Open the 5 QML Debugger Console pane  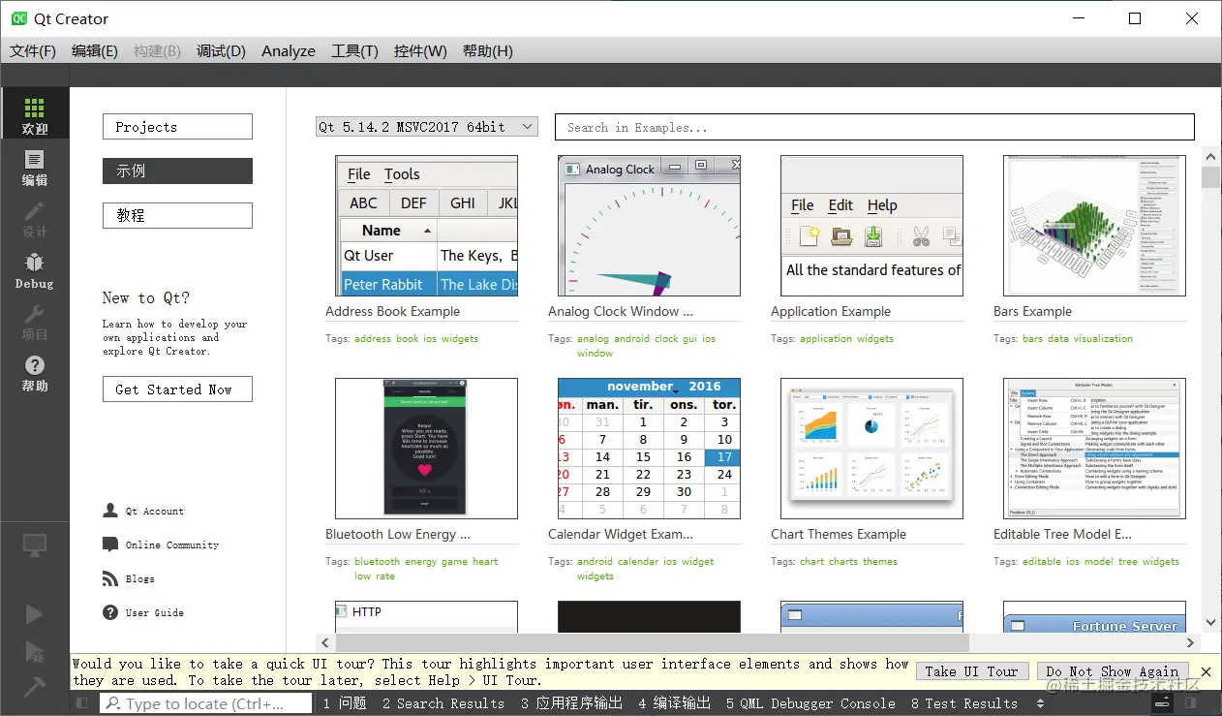[810, 704]
